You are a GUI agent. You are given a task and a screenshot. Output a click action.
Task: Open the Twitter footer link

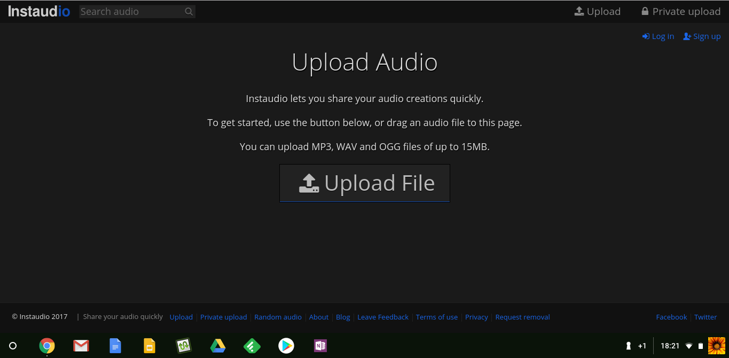pyautogui.click(x=706, y=317)
